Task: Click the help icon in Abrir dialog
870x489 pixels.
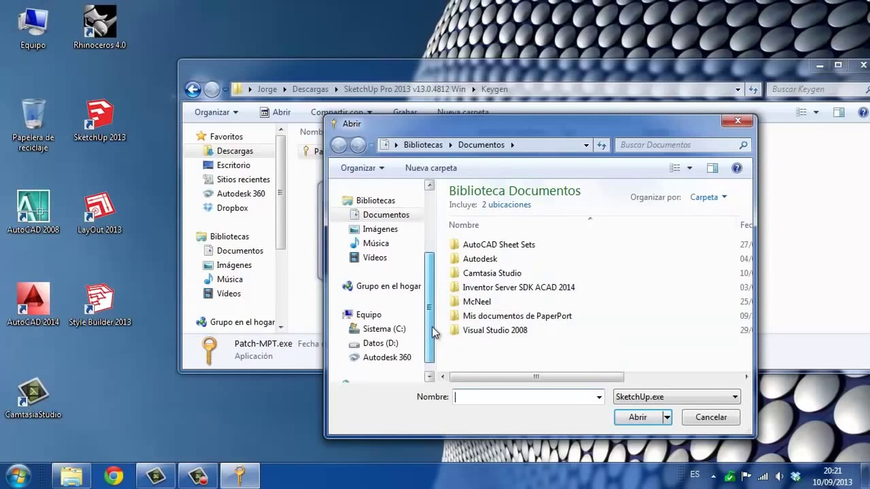Action: [x=737, y=168]
